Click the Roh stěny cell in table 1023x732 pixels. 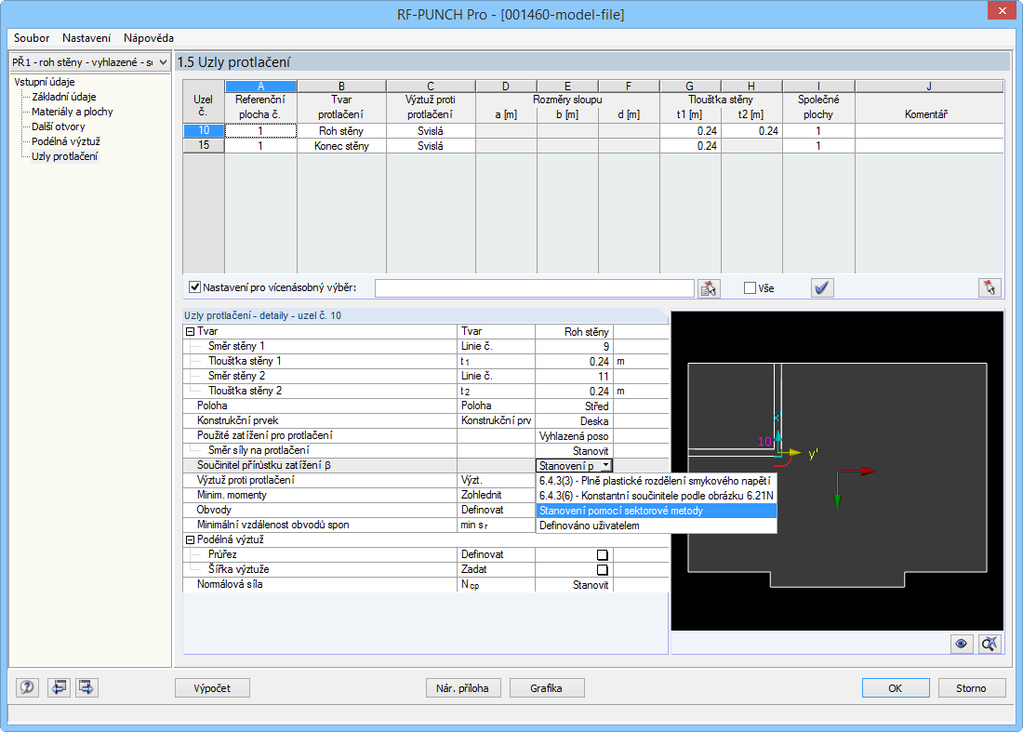click(x=341, y=130)
